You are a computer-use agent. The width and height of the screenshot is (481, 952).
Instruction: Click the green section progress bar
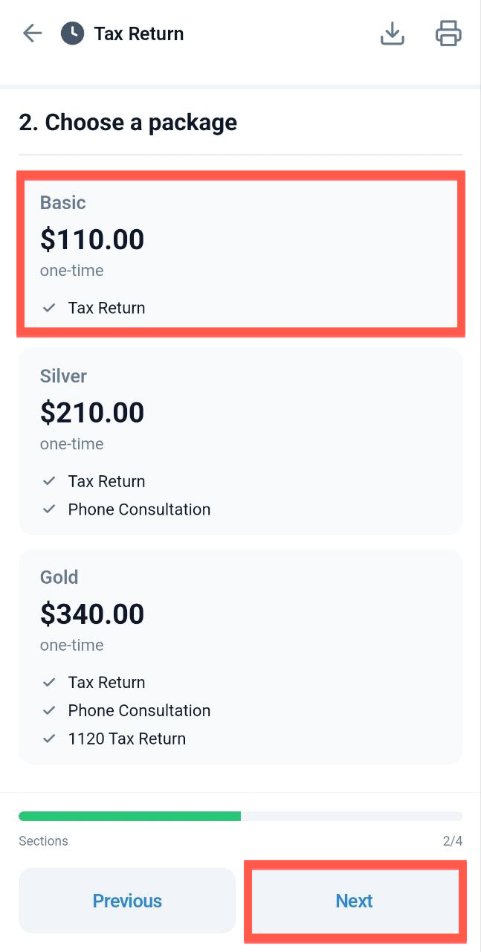(130, 816)
